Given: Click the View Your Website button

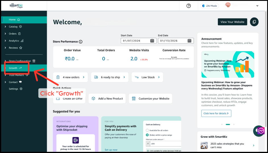Looking at the screenshot, I should point(232,22).
